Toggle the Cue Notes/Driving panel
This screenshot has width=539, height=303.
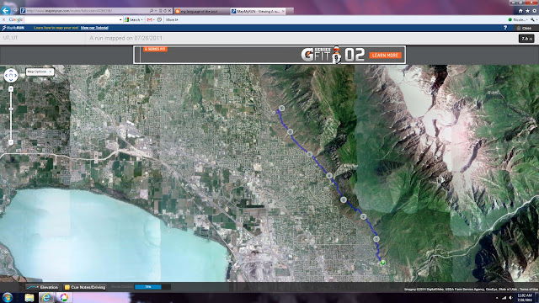[85, 287]
